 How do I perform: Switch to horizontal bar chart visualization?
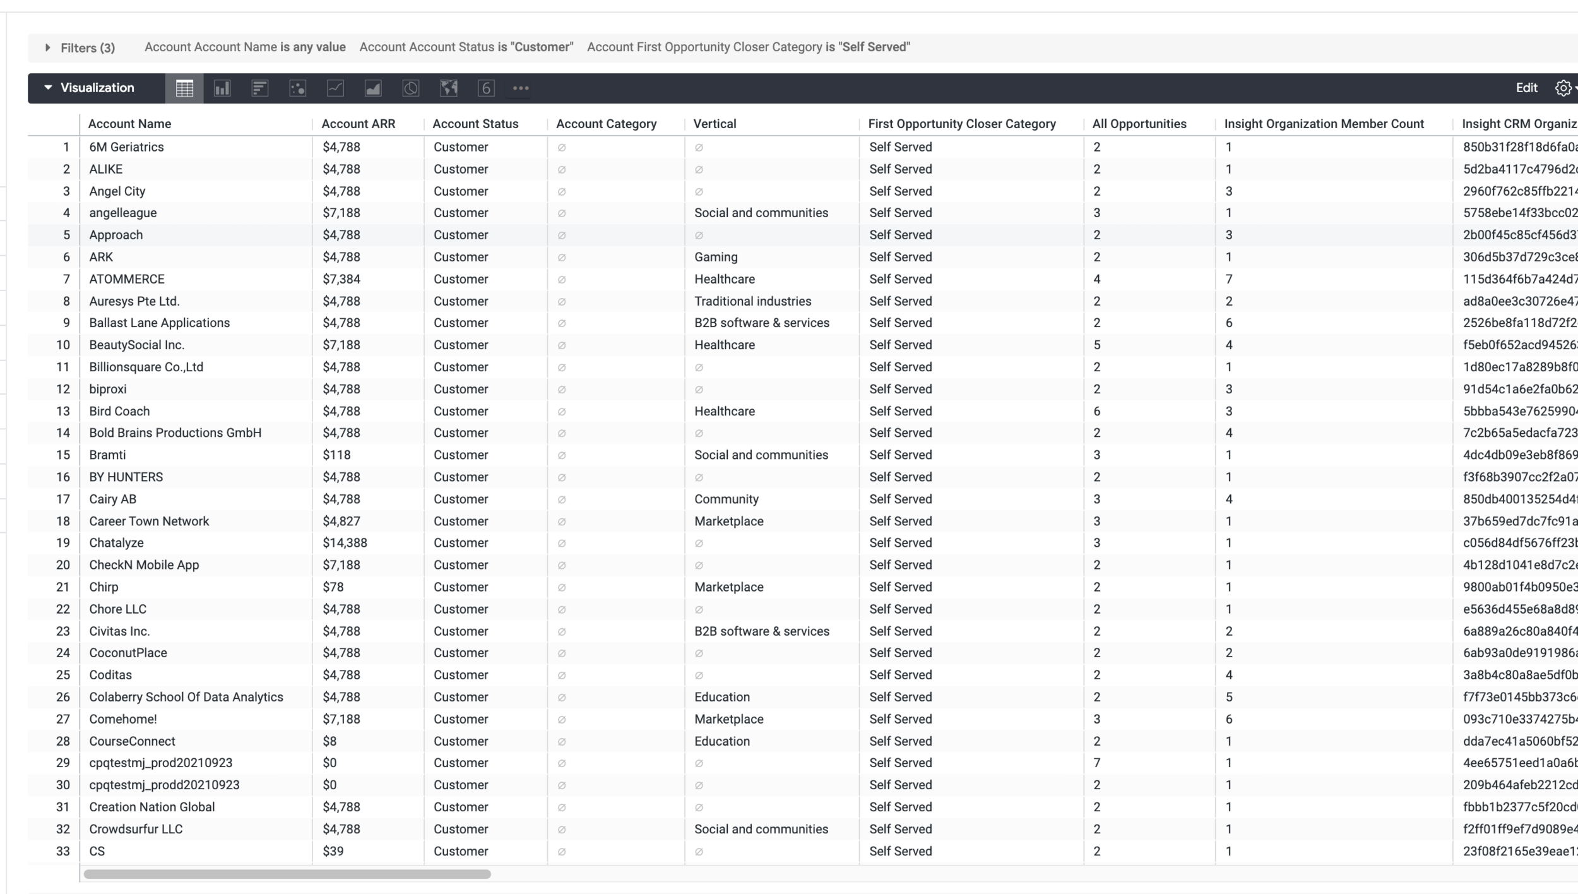pyautogui.click(x=260, y=88)
